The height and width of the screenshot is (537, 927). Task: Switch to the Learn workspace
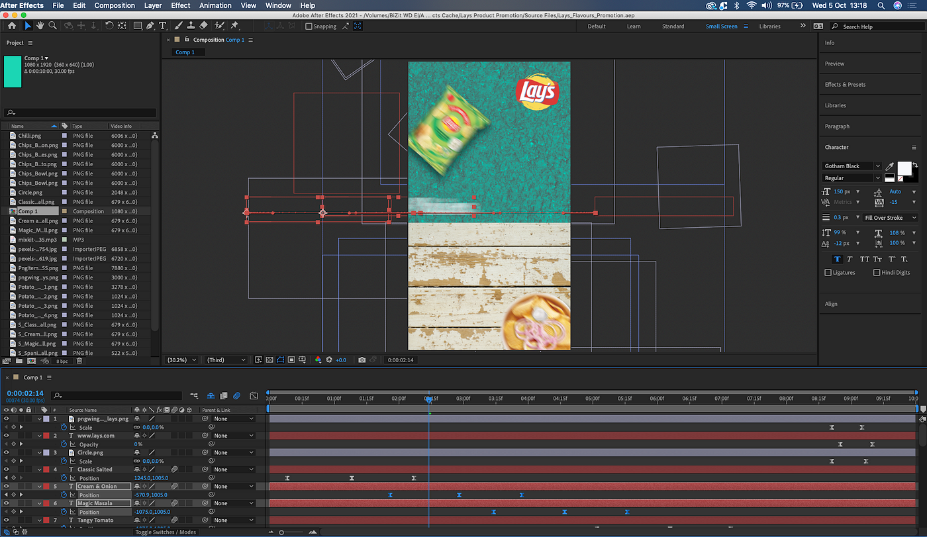(x=634, y=26)
